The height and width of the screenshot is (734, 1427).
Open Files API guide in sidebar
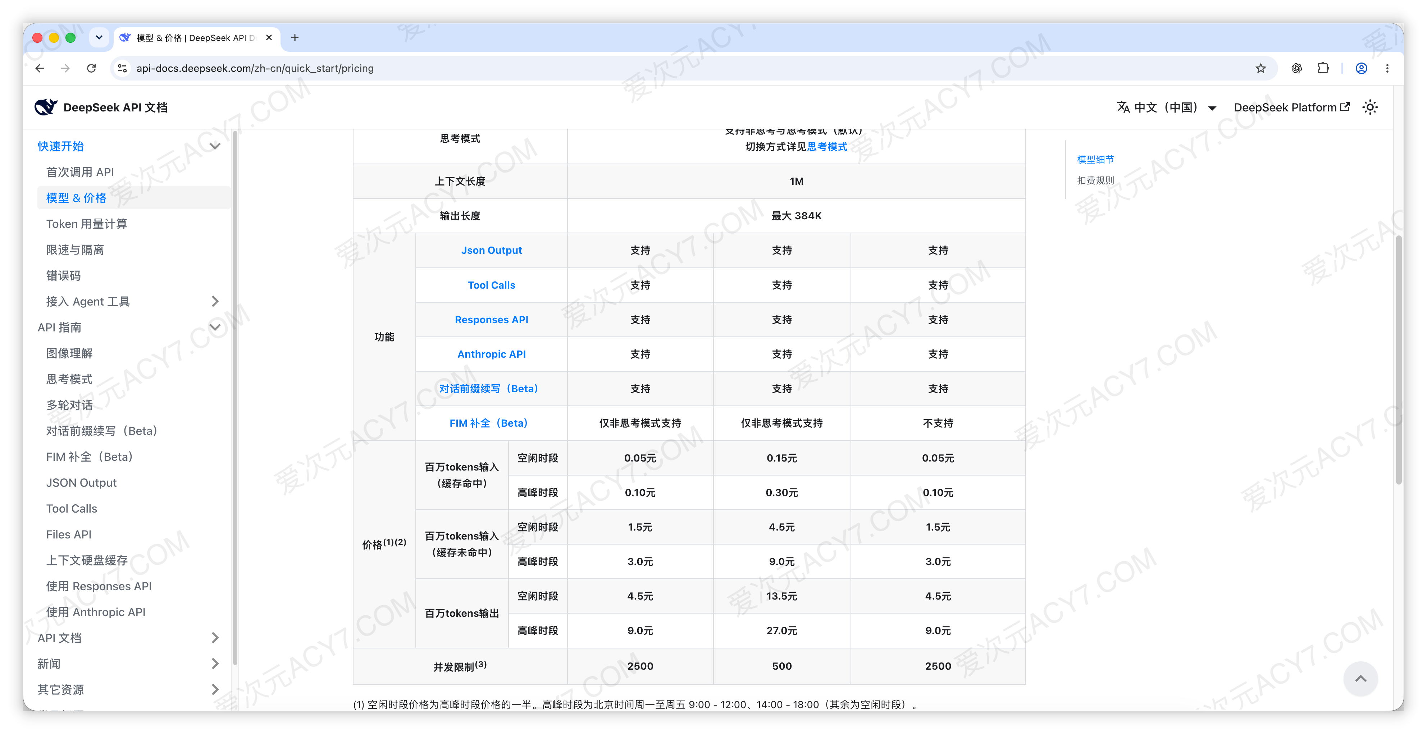69,534
